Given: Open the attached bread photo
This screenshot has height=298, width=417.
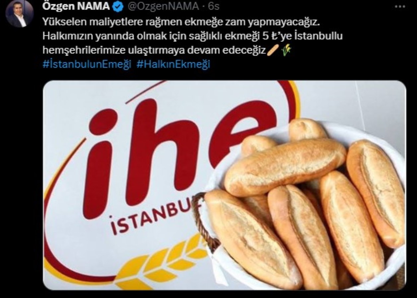Looking at the screenshot, I should pos(224,185).
